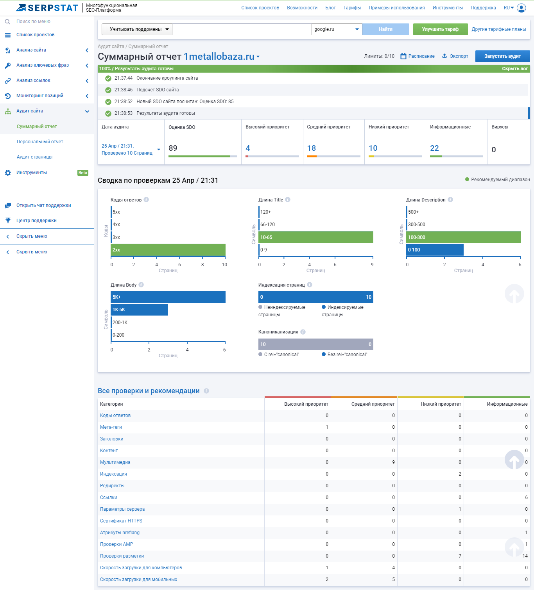
Task: Click scroll-to-top arrow beside the charts
Action: pos(514,294)
